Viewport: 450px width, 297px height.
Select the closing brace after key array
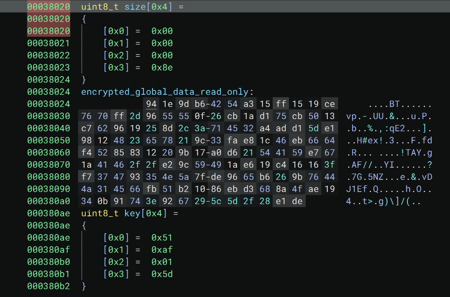coord(84,286)
